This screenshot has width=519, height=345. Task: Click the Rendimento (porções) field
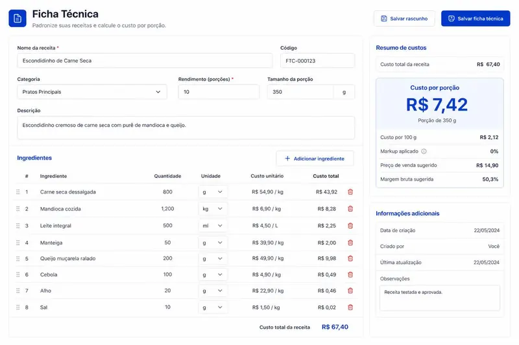(219, 92)
